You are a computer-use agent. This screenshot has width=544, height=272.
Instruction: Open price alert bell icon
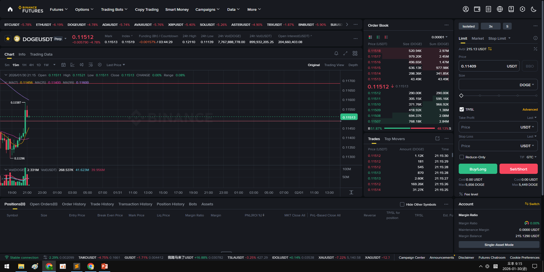(x=336, y=53)
